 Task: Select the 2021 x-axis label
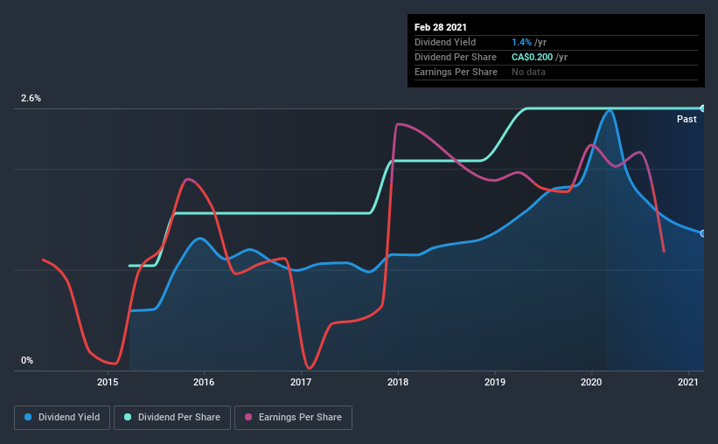click(x=688, y=382)
